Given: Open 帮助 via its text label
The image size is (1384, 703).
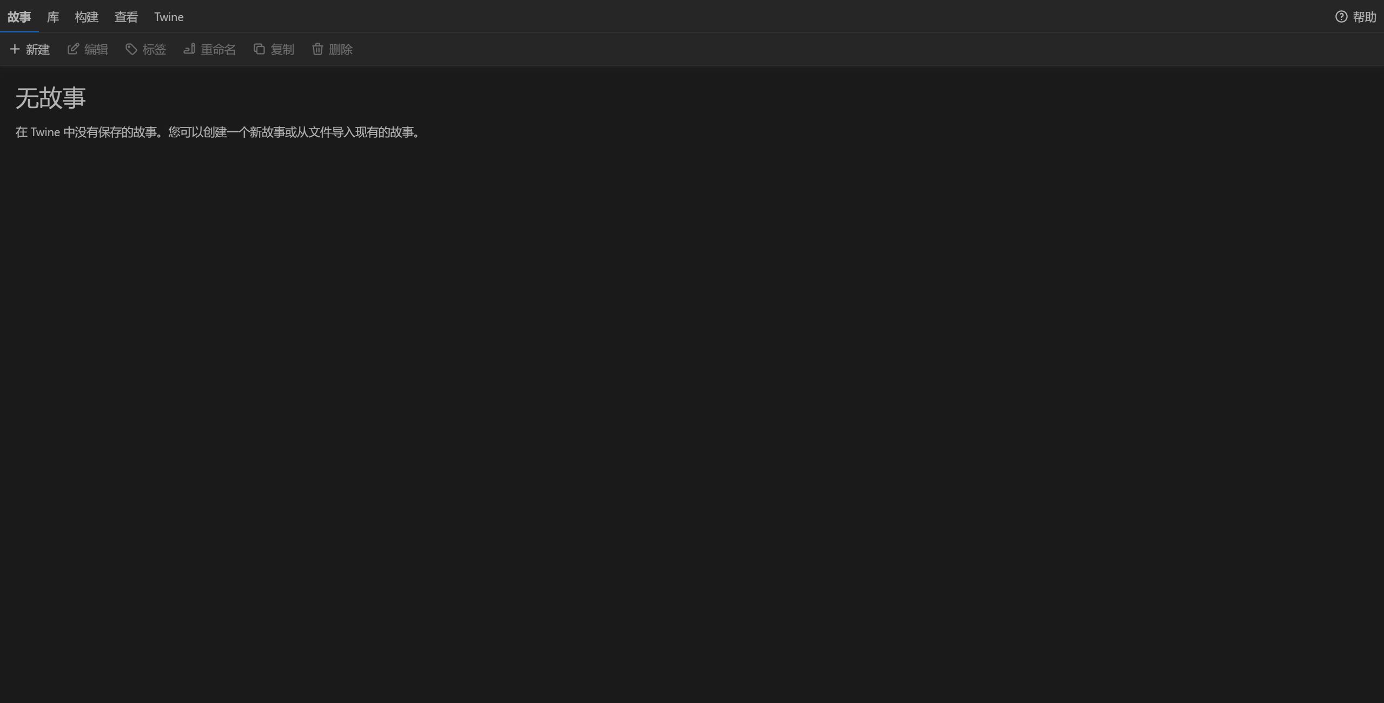Looking at the screenshot, I should [1364, 17].
